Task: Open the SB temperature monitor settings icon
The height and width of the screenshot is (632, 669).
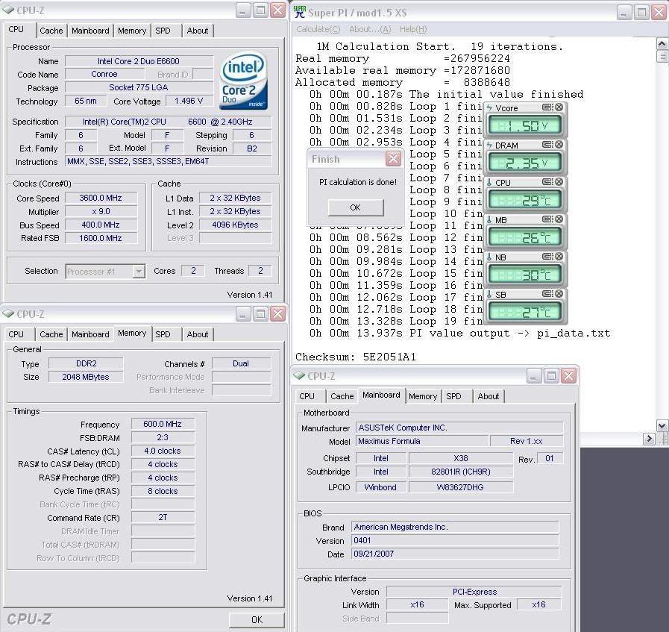Action: [x=547, y=294]
